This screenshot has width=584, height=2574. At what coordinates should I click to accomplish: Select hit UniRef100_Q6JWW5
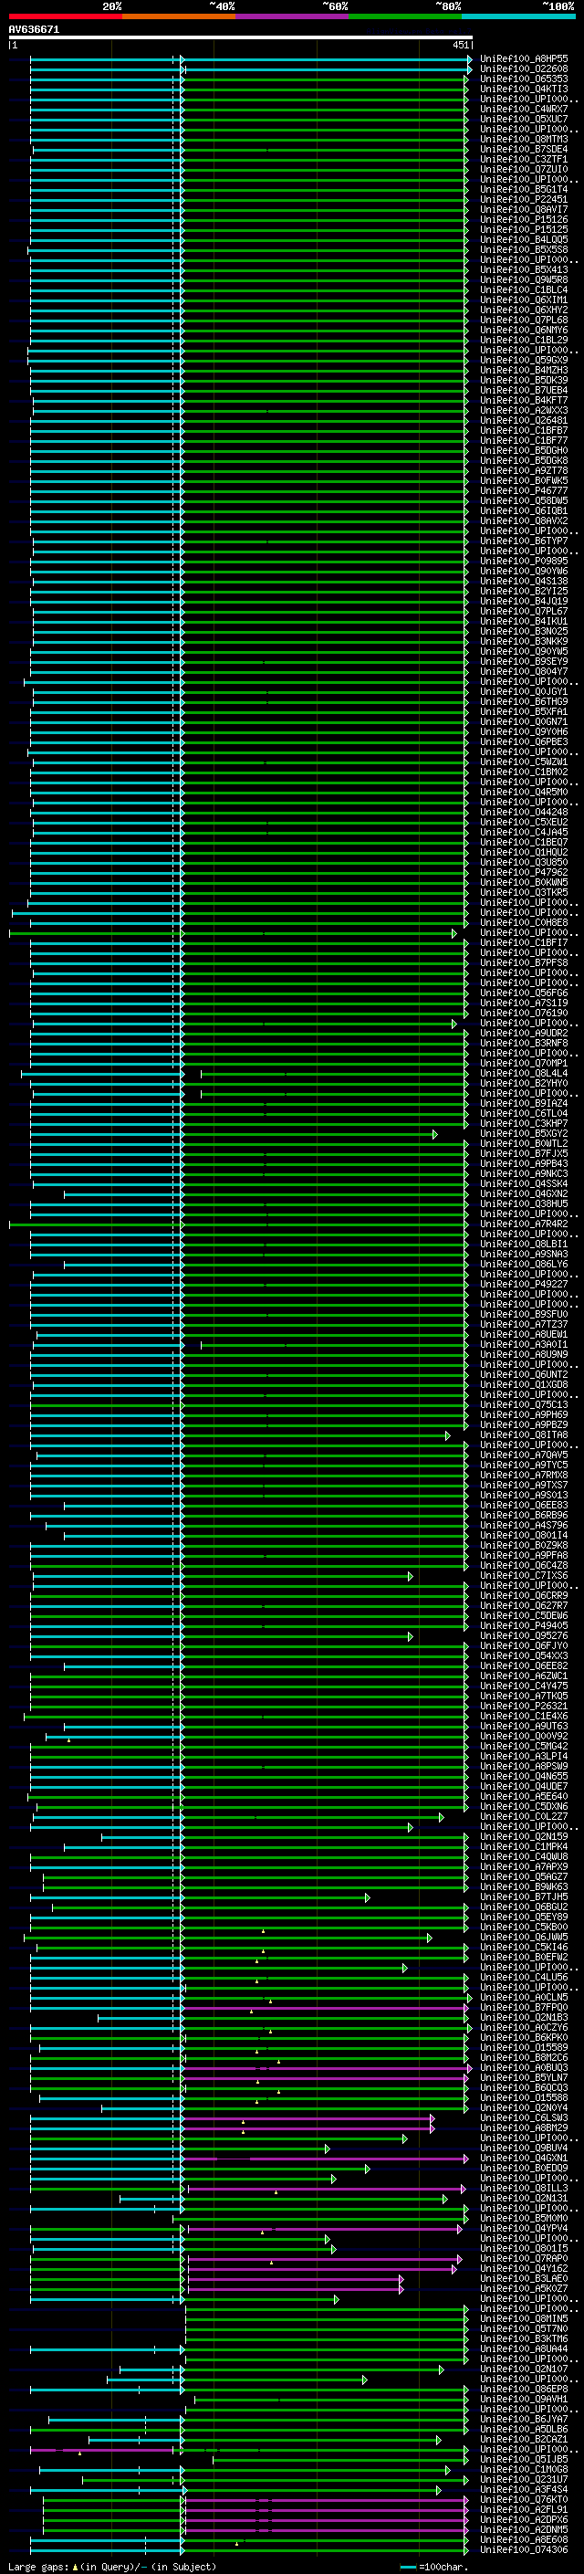tap(524, 1937)
